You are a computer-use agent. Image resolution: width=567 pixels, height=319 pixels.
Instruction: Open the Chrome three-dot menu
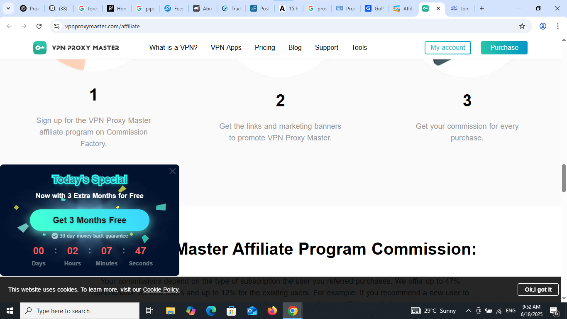click(557, 26)
